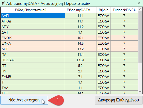
Task: Select the ΕΝΟΙΚ document type row
Action: pos(69,38)
